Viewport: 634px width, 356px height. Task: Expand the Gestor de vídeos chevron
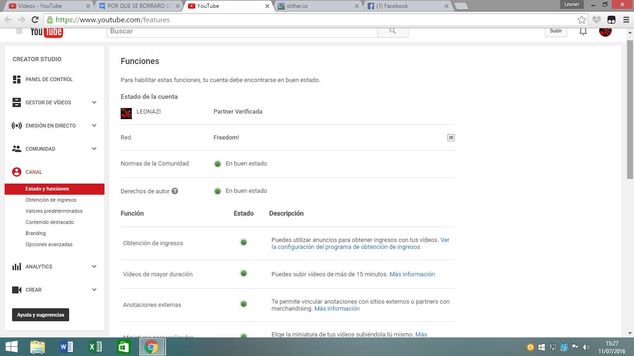94,102
